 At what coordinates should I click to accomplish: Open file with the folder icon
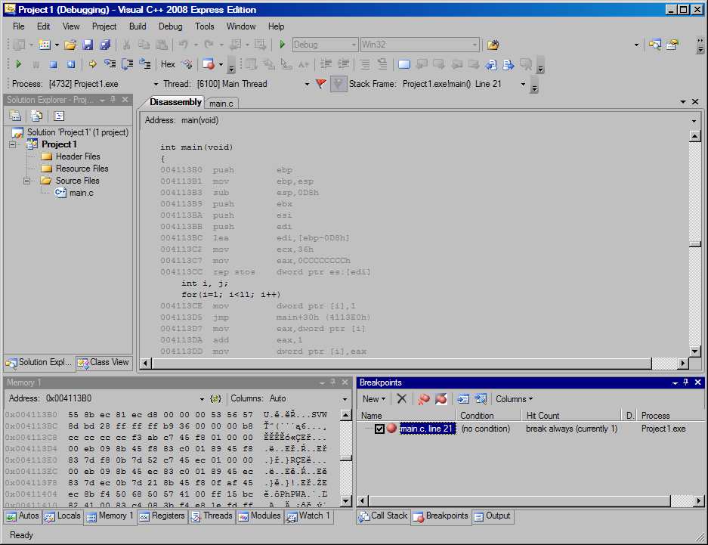(x=70, y=45)
